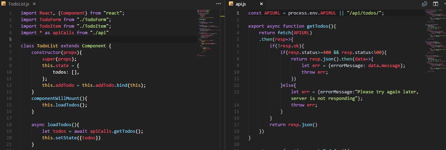Click line number 1 in api.js
This screenshot has height=150, width=446.
(238, 13)
